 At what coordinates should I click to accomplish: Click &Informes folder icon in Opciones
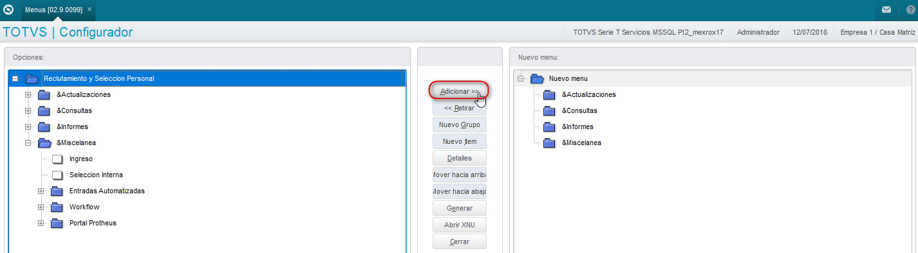click(44, 127)
